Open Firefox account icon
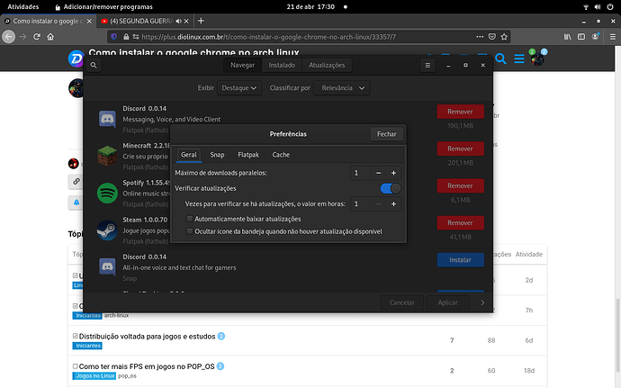The height and width of the screenshot is (388, 621). [595, 37]
